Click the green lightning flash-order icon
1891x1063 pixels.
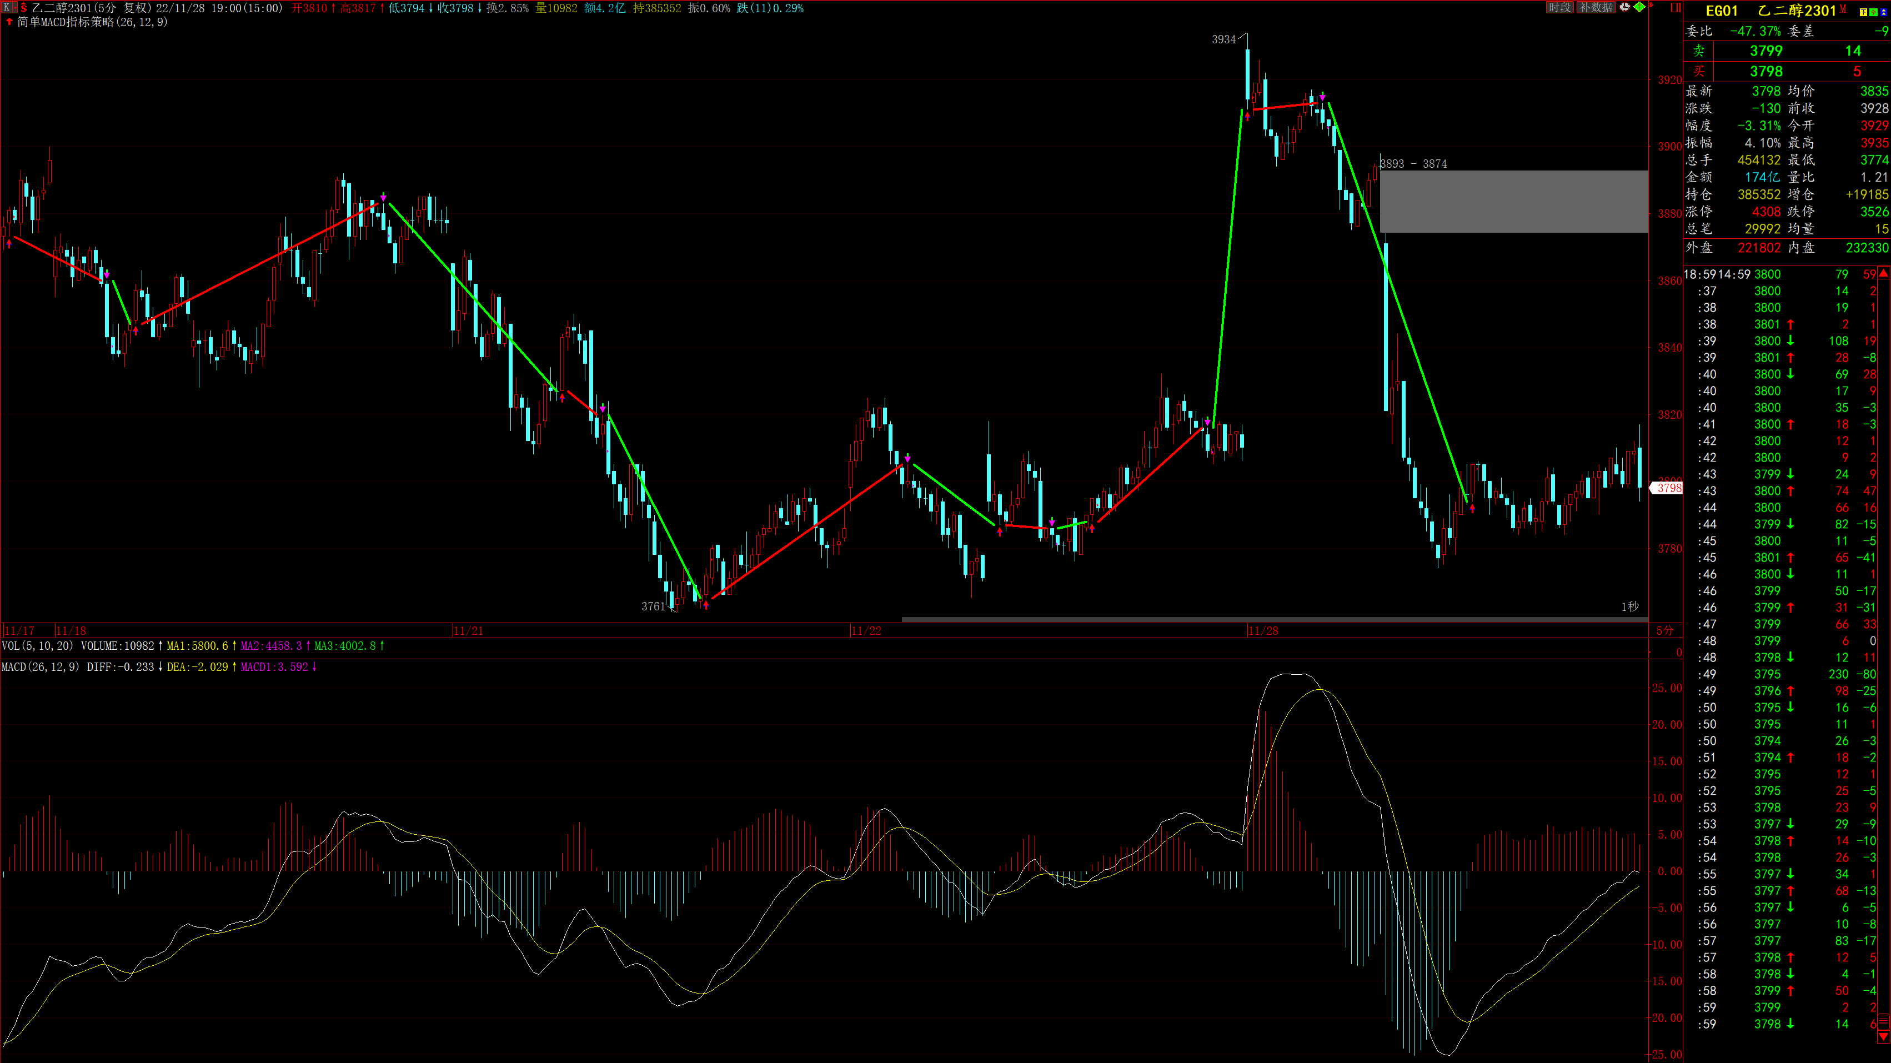coord(1873,12)
